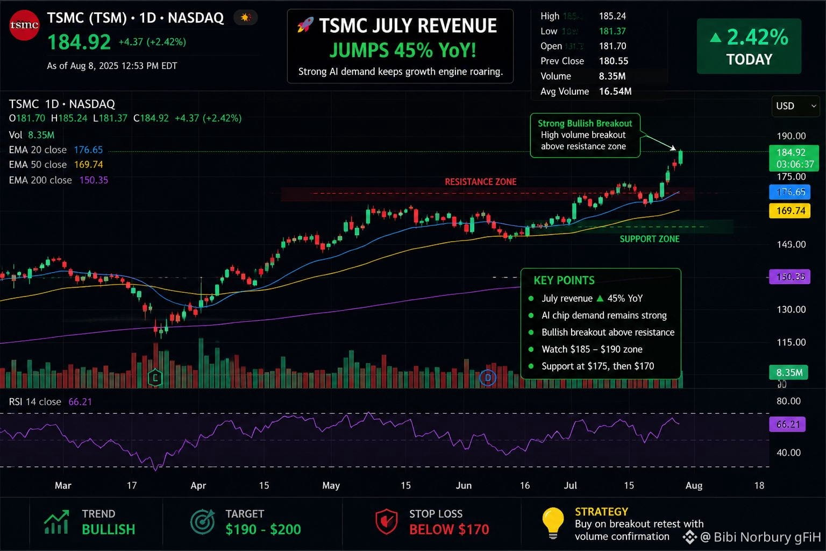Click the Jul label on the time axis
The width and height of the screenshot is (826, 551).
click(571, 485)
